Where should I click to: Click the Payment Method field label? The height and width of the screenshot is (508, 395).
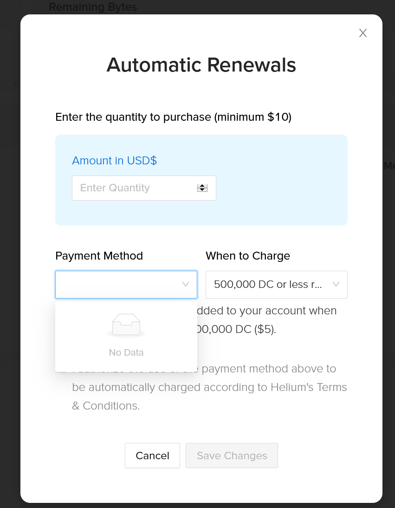(99, 255)
